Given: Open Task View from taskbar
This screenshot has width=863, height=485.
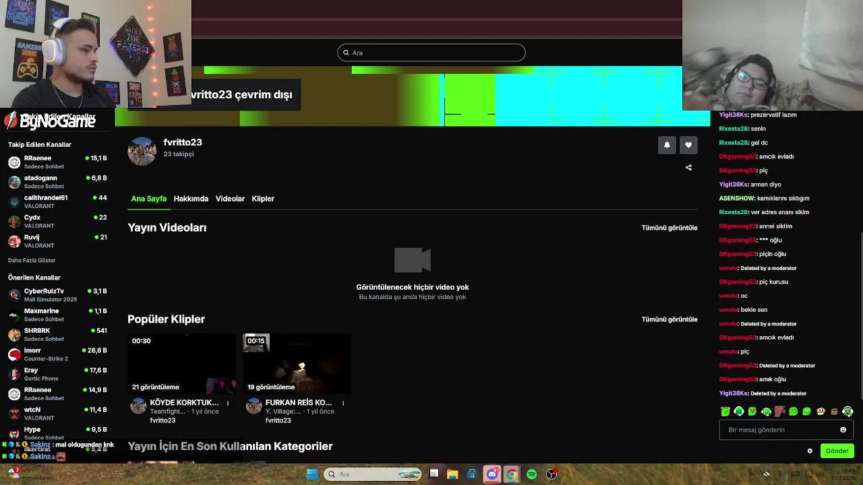Looking at the screenshot, I should (x=434, y=474).
